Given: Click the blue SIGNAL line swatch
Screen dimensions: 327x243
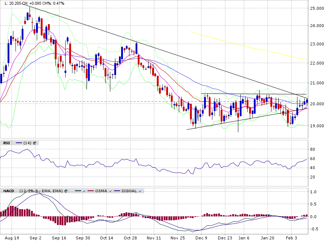Looking at the screenshot, I should [117, 191].
